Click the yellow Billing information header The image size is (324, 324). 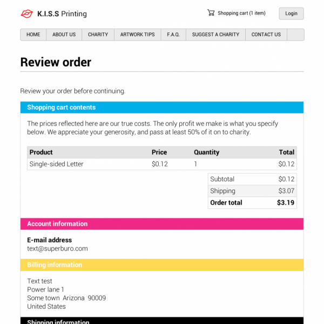[162, 265]
